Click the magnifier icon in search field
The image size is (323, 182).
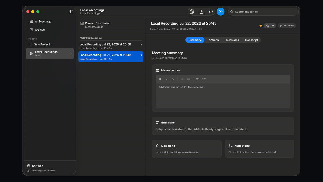coord(232,12)
